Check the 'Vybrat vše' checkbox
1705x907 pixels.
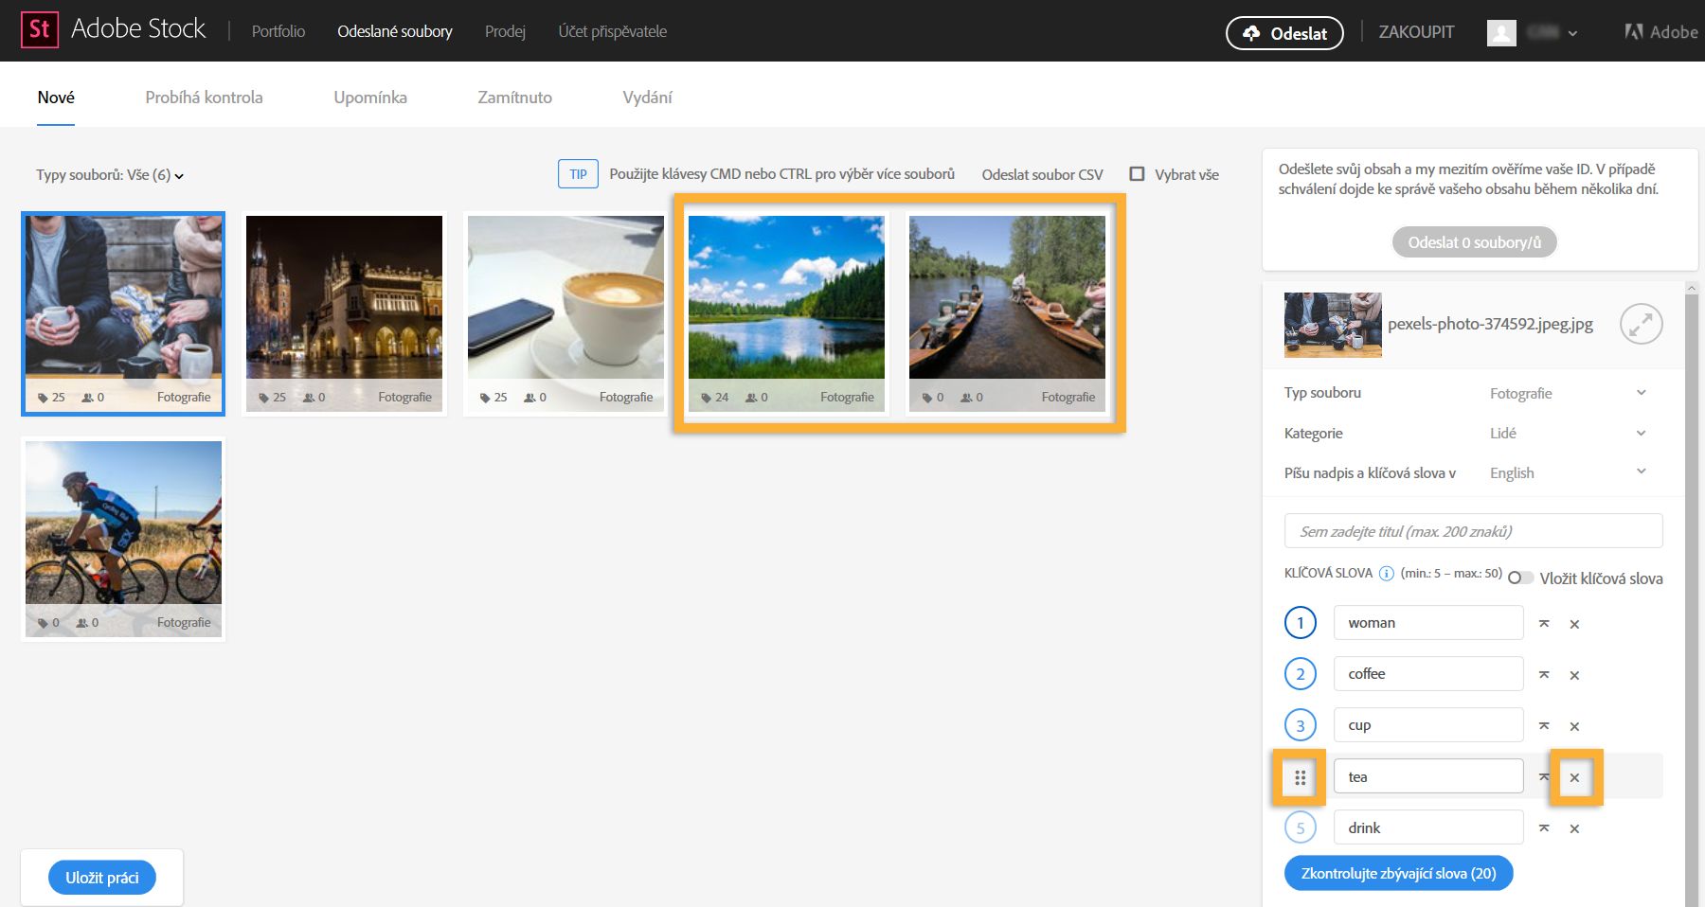pyautogui.click(x=1137, y=173)
